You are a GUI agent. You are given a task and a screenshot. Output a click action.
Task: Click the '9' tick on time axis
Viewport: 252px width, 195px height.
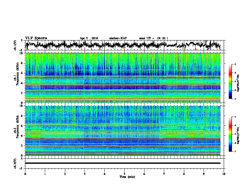click(x=204, y=174)
